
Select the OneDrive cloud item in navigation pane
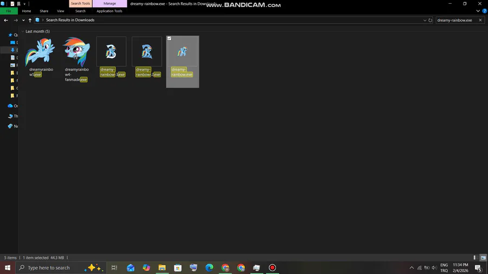(x=10, y=106)
